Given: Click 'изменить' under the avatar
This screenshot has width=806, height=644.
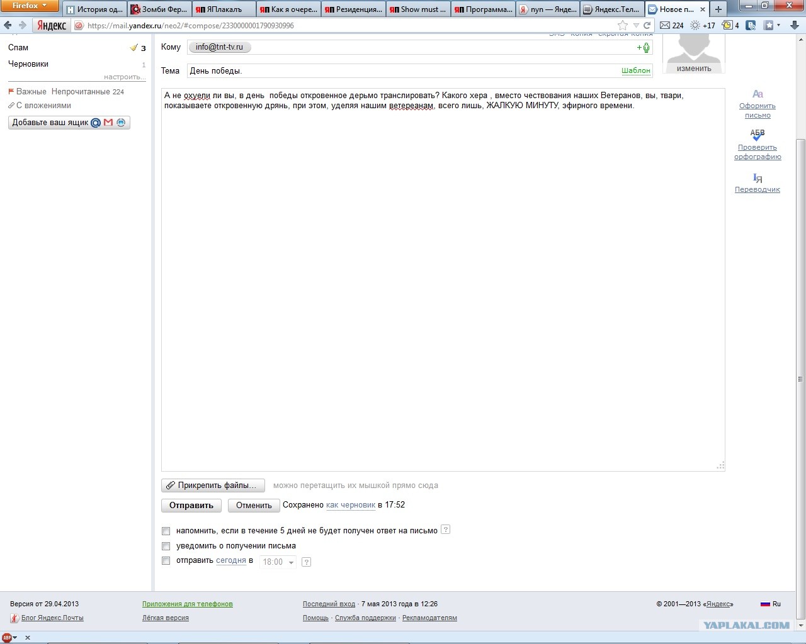Looking at the screenshot, I should [694, 69].
